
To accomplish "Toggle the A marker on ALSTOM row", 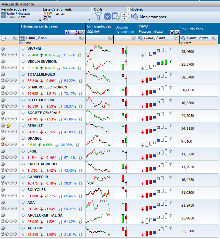I will point(3,234).
